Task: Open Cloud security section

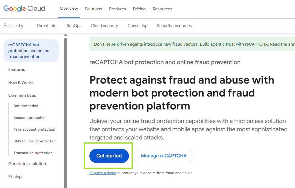Action: 104,26
